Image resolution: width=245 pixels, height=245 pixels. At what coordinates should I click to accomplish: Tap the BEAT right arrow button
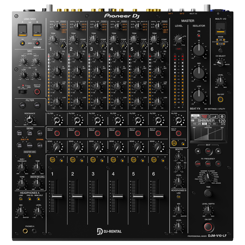(x=218, y=151)
